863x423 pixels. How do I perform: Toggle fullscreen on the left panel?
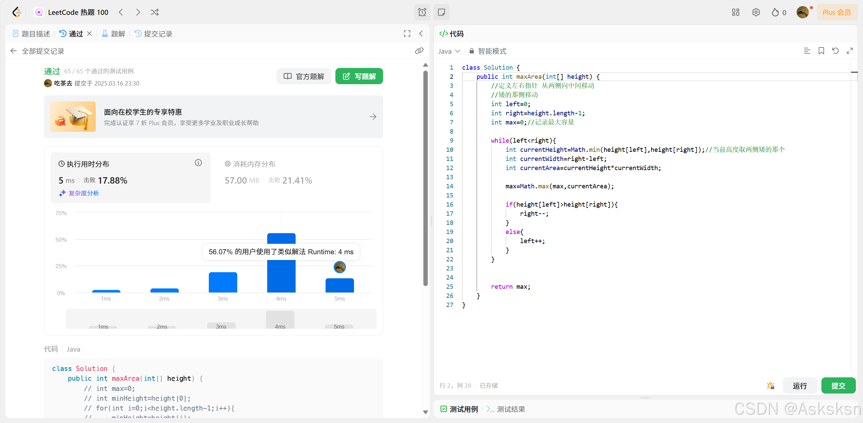click(407, 33)
